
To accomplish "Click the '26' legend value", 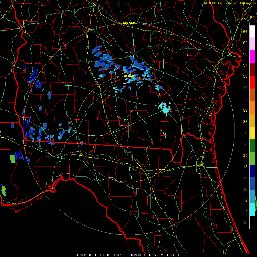I will click(x=245, y=144).
